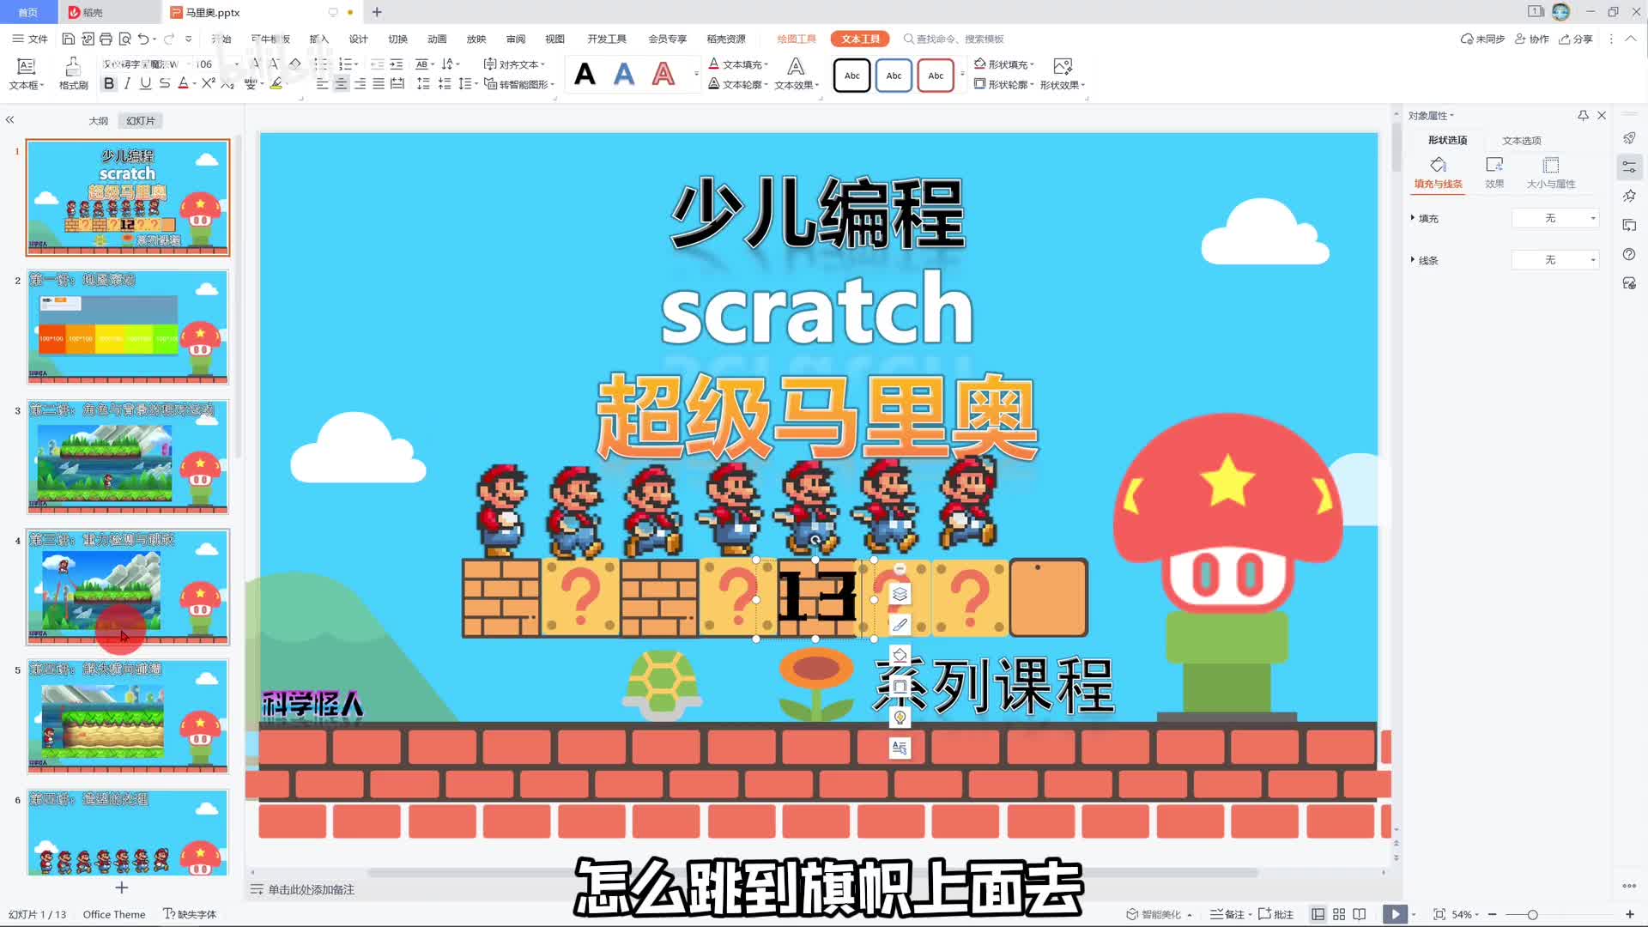Switch to 文本选项 in properties panel
1648x927 pixels.
(1521, 140)
